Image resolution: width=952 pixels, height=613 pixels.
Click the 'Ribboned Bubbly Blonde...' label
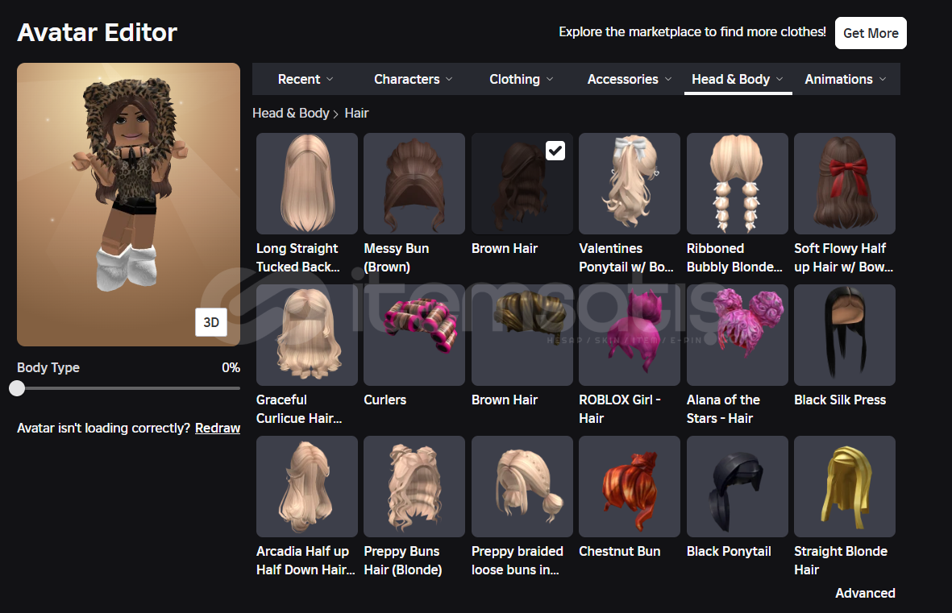(734, 257)
